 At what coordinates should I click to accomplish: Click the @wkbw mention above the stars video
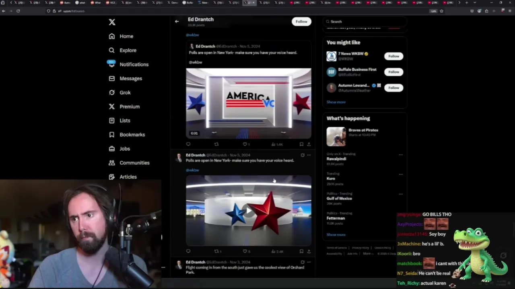pyautogui.click(x=192, y=170)
